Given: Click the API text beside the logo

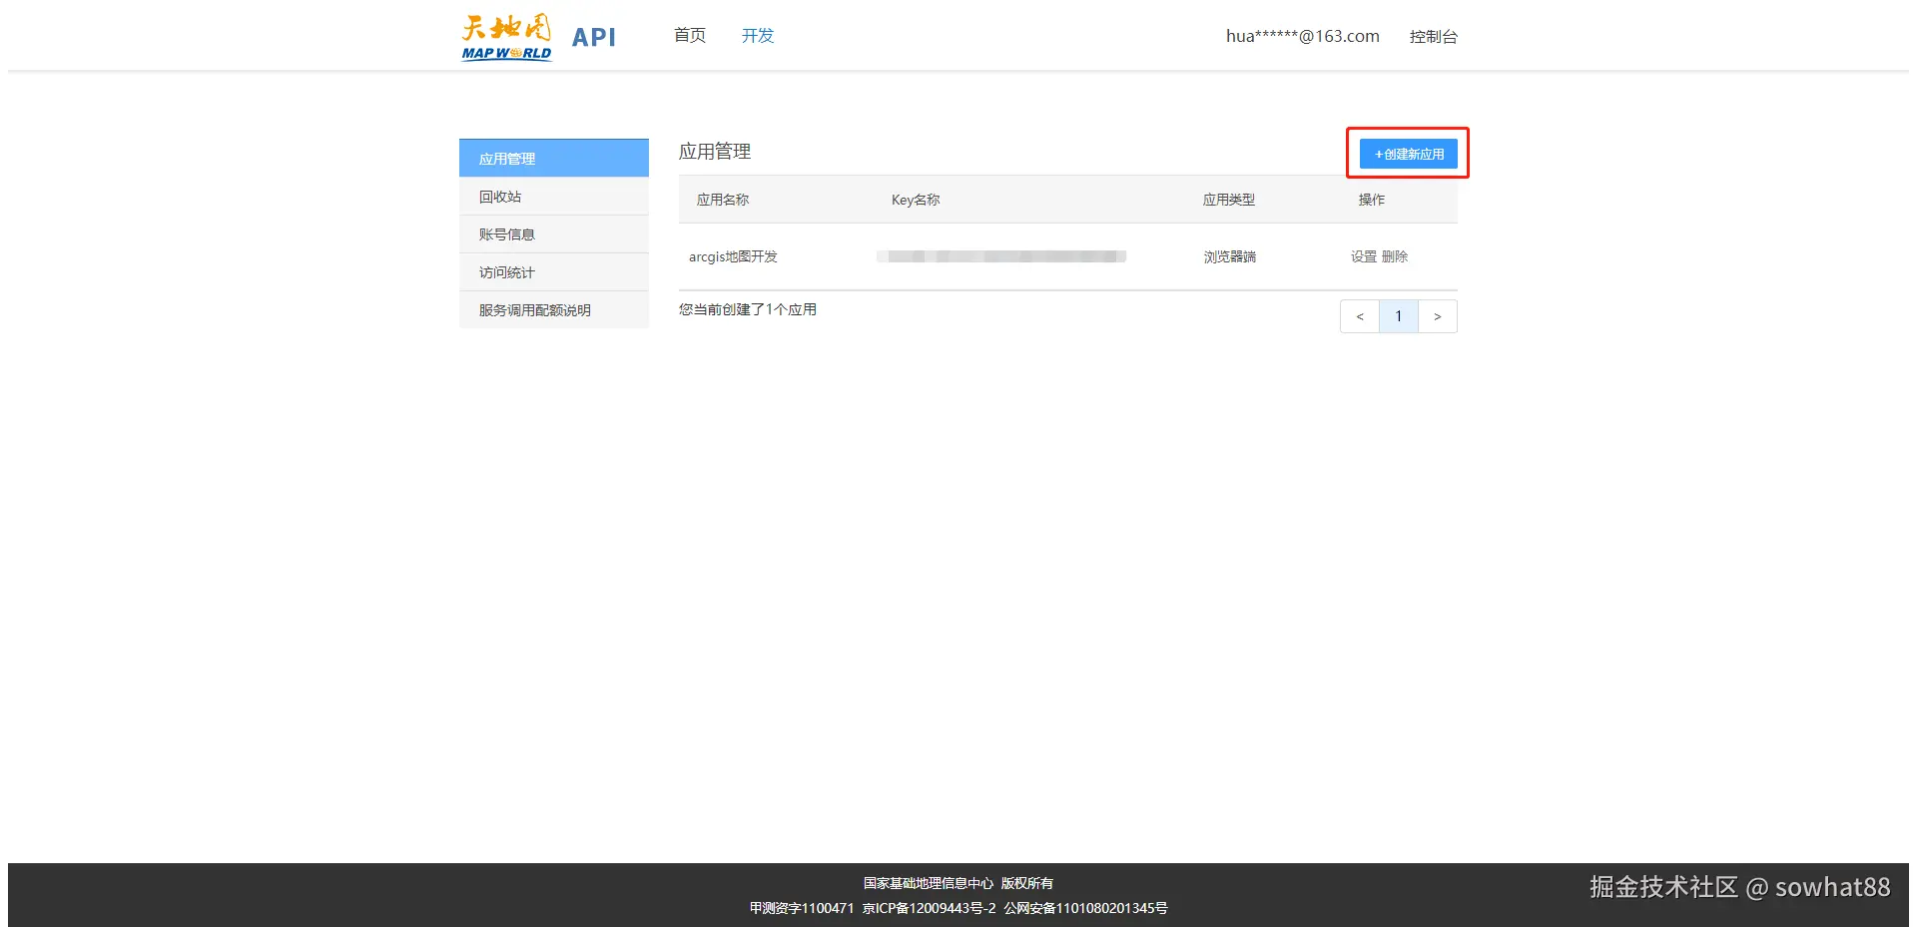Looking at the screenshot, I should (x=594, y=37).
